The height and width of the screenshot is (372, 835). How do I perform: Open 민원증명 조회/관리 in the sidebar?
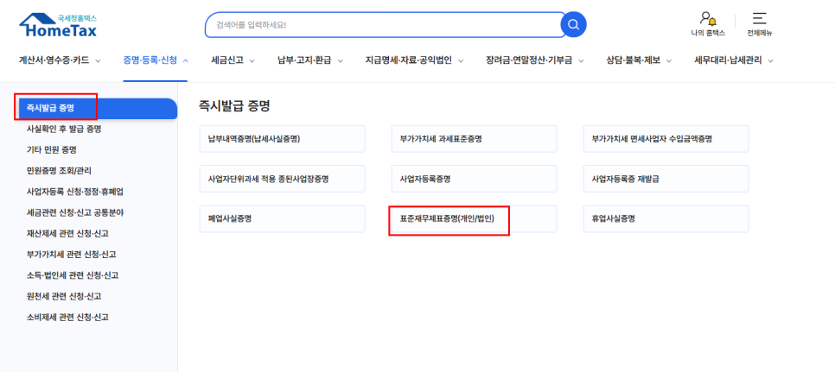[59, 170]
